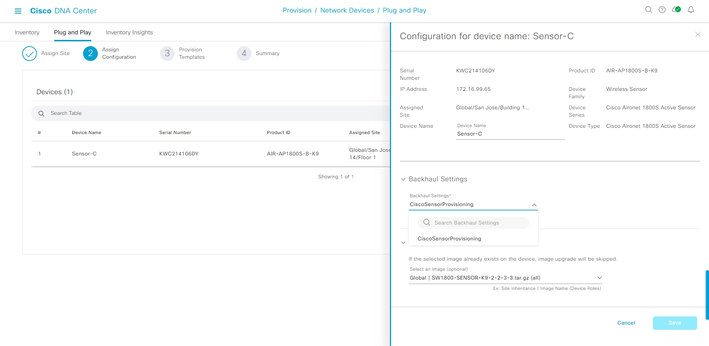Focus the Search Backhaul Settings field

click(x=473, y=223)
